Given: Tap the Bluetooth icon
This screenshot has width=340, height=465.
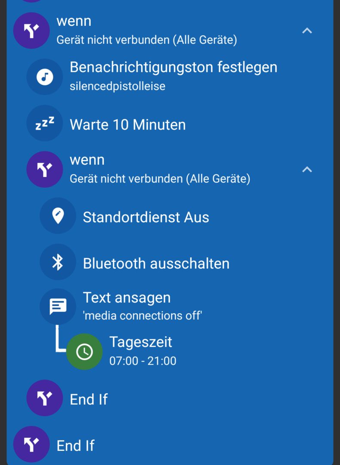Looking at the screenshot, I should click(x=58, y=262).
